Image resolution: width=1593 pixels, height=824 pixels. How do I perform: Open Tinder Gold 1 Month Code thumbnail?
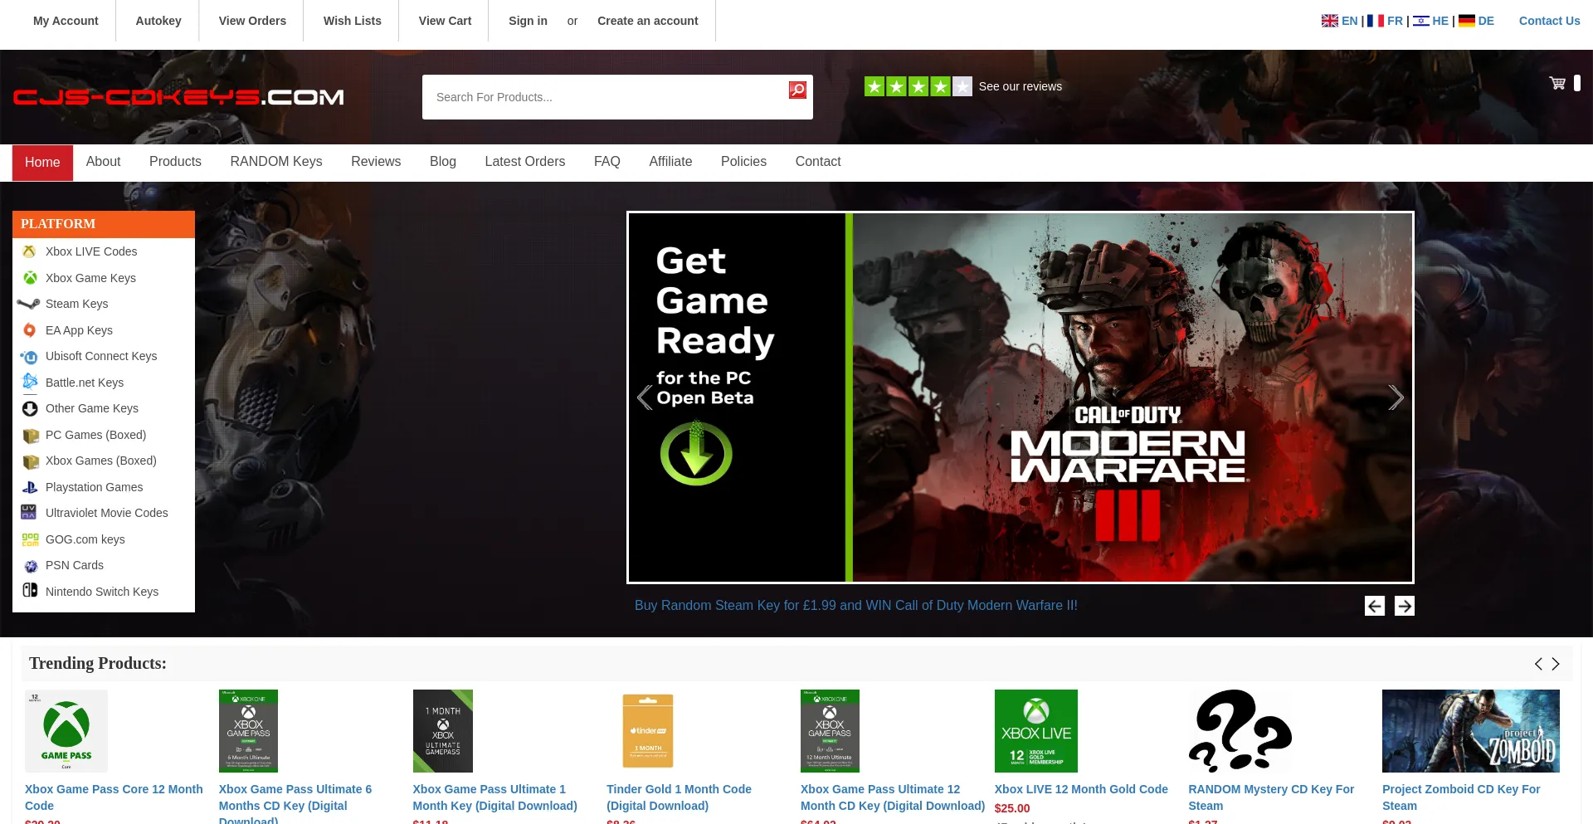[648, 731]
